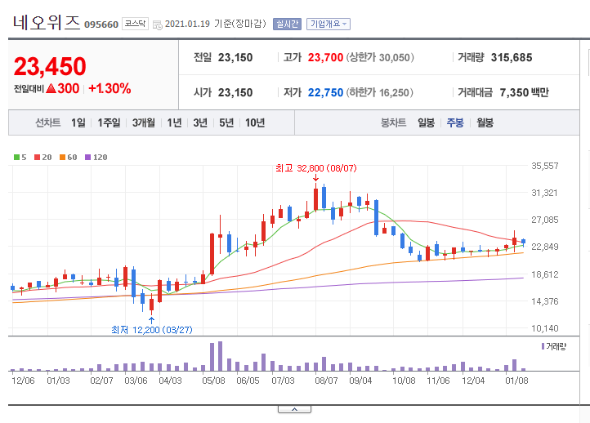The height and width of the screenshot is (423, 590).
Task: Click the stock code 095660
Action: coord(101,24)
